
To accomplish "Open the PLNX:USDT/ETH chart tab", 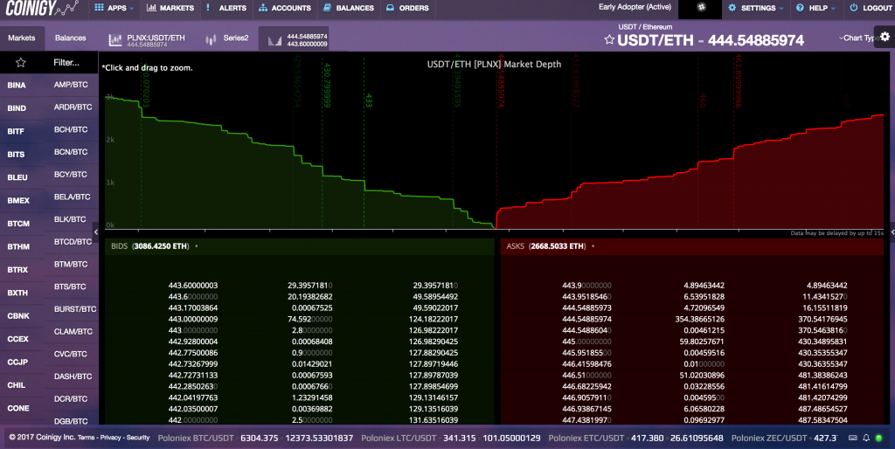I will pos(147,40).
